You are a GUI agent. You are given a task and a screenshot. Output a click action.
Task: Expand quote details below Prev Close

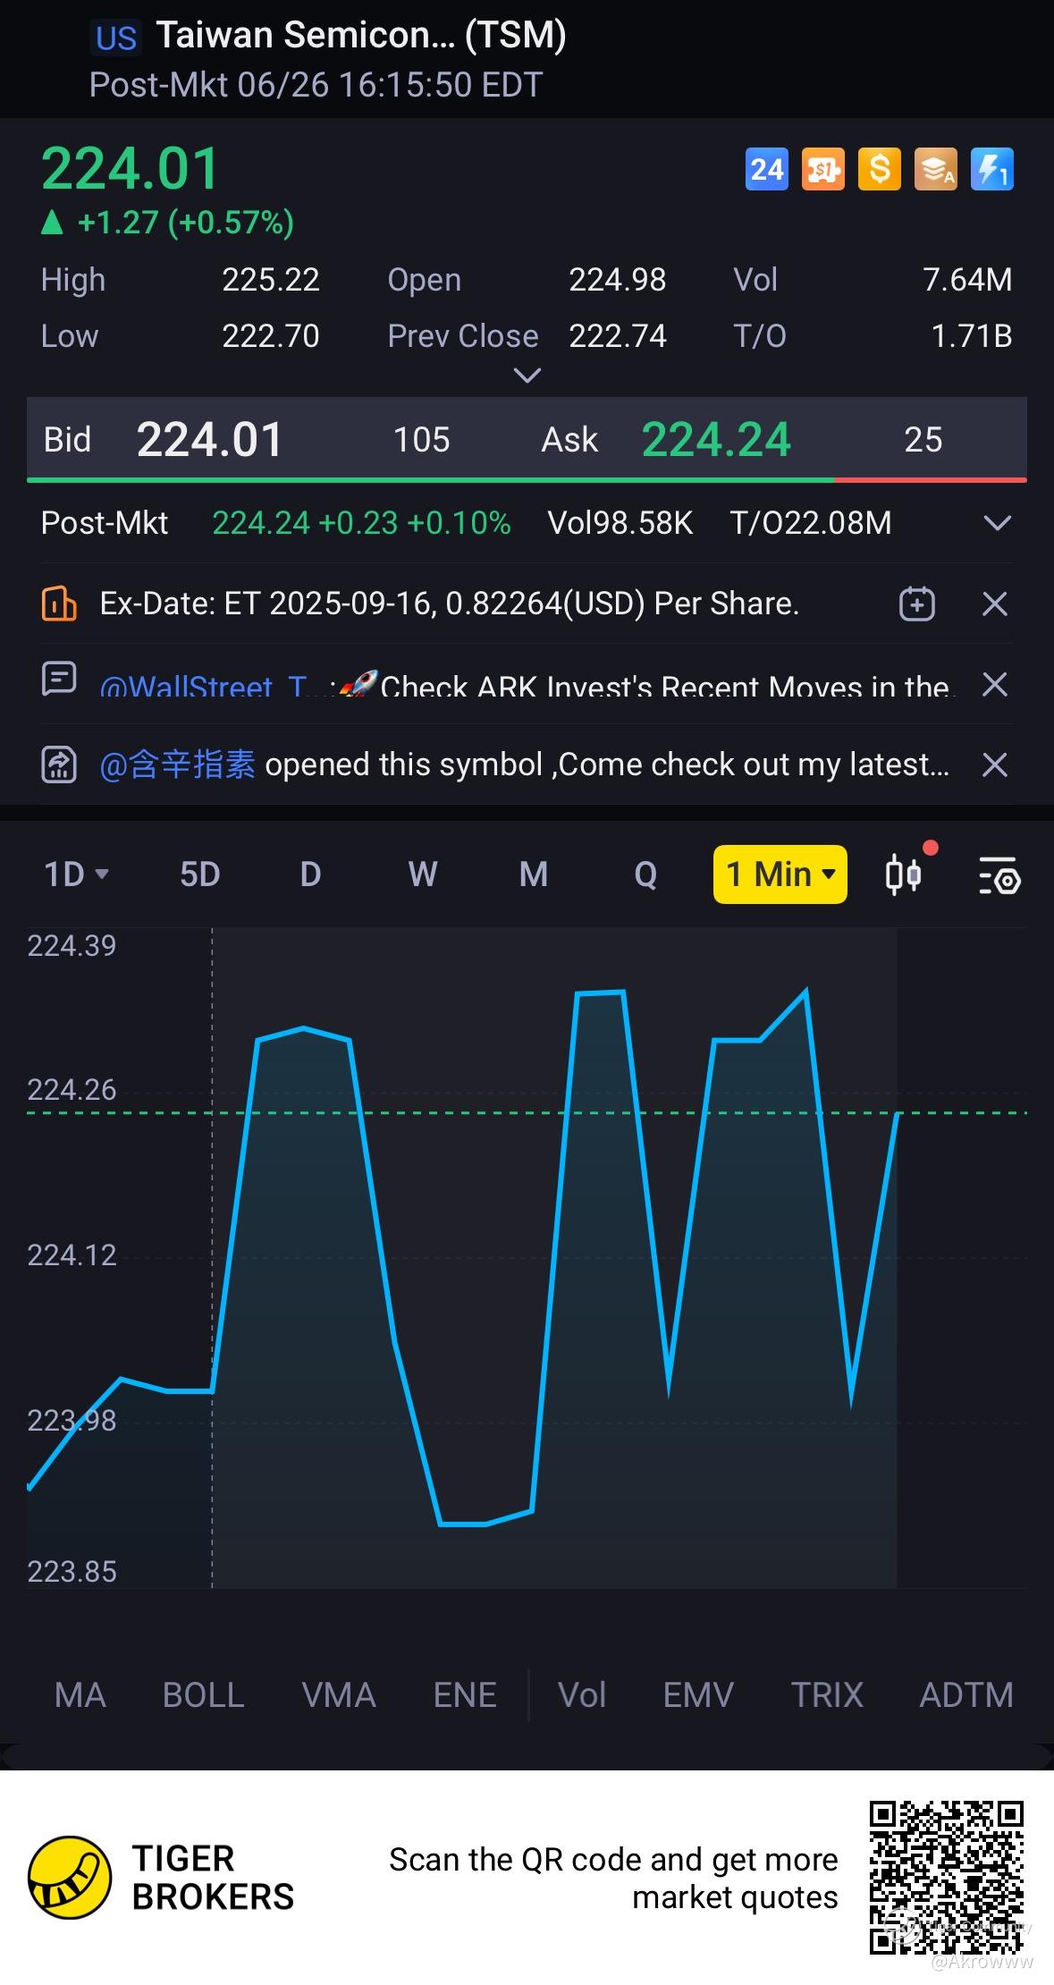[528, 376]
